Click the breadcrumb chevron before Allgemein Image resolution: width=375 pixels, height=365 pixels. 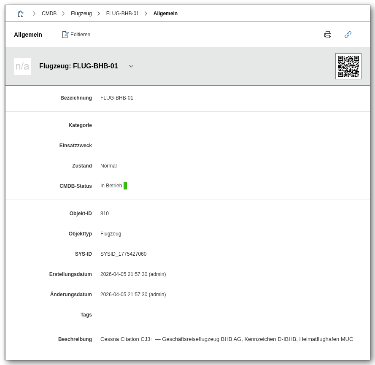point(146,14)
